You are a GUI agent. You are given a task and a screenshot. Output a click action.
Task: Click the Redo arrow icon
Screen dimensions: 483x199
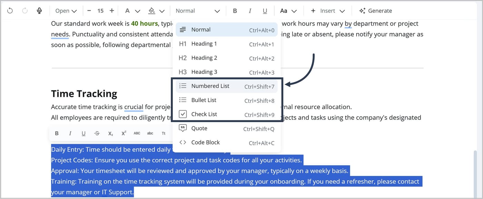(24, 11)
